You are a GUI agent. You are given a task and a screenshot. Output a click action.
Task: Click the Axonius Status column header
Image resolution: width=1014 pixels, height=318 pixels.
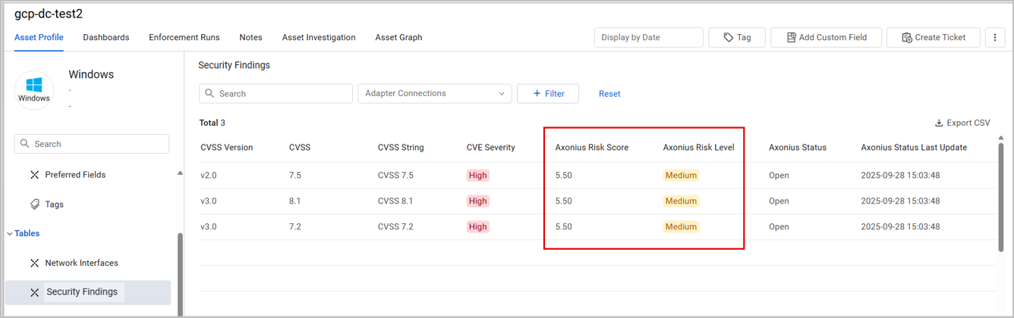coord(798,148)
